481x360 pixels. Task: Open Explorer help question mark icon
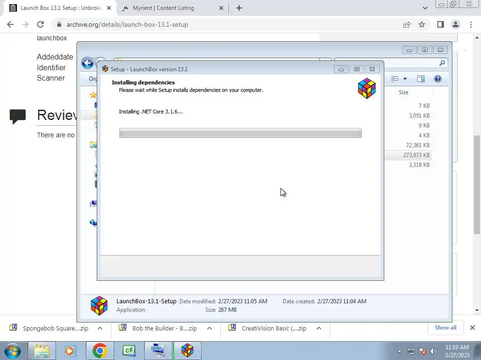point(438,79)
